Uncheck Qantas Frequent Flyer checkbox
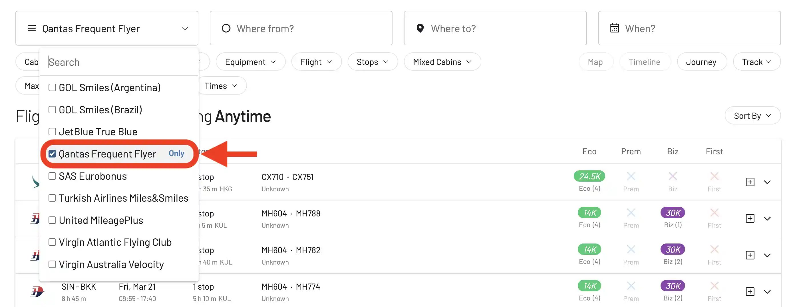793x307 pixels. click(x=52, y=154)
